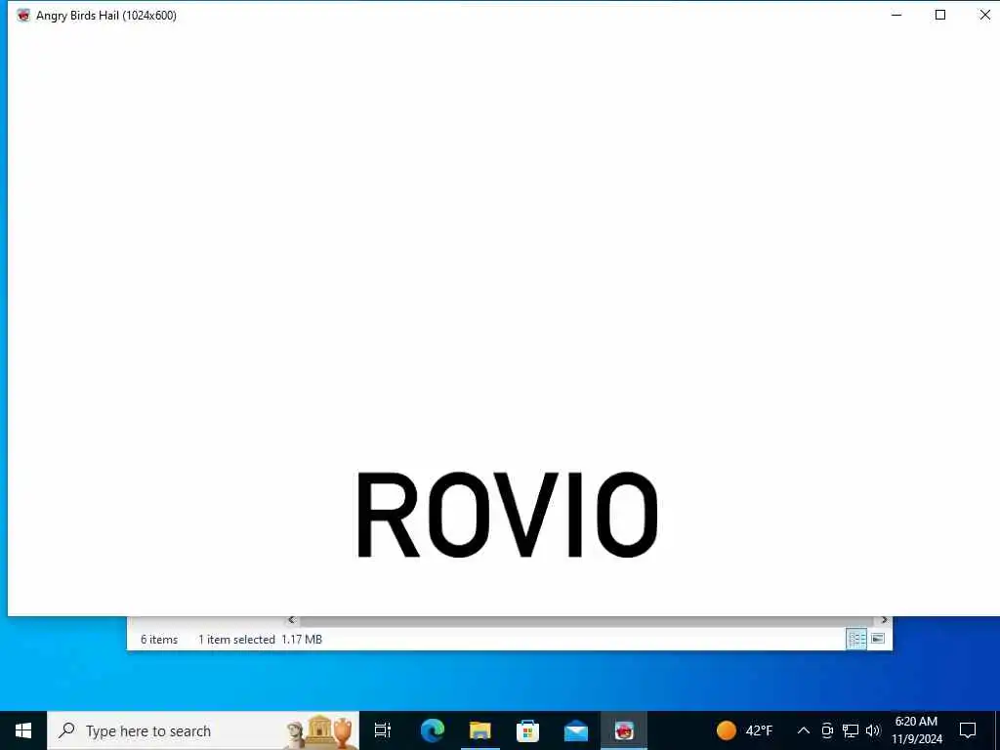Open the notification center icon
This screenshot has width=1000, height=750.
tap(968, 730)
